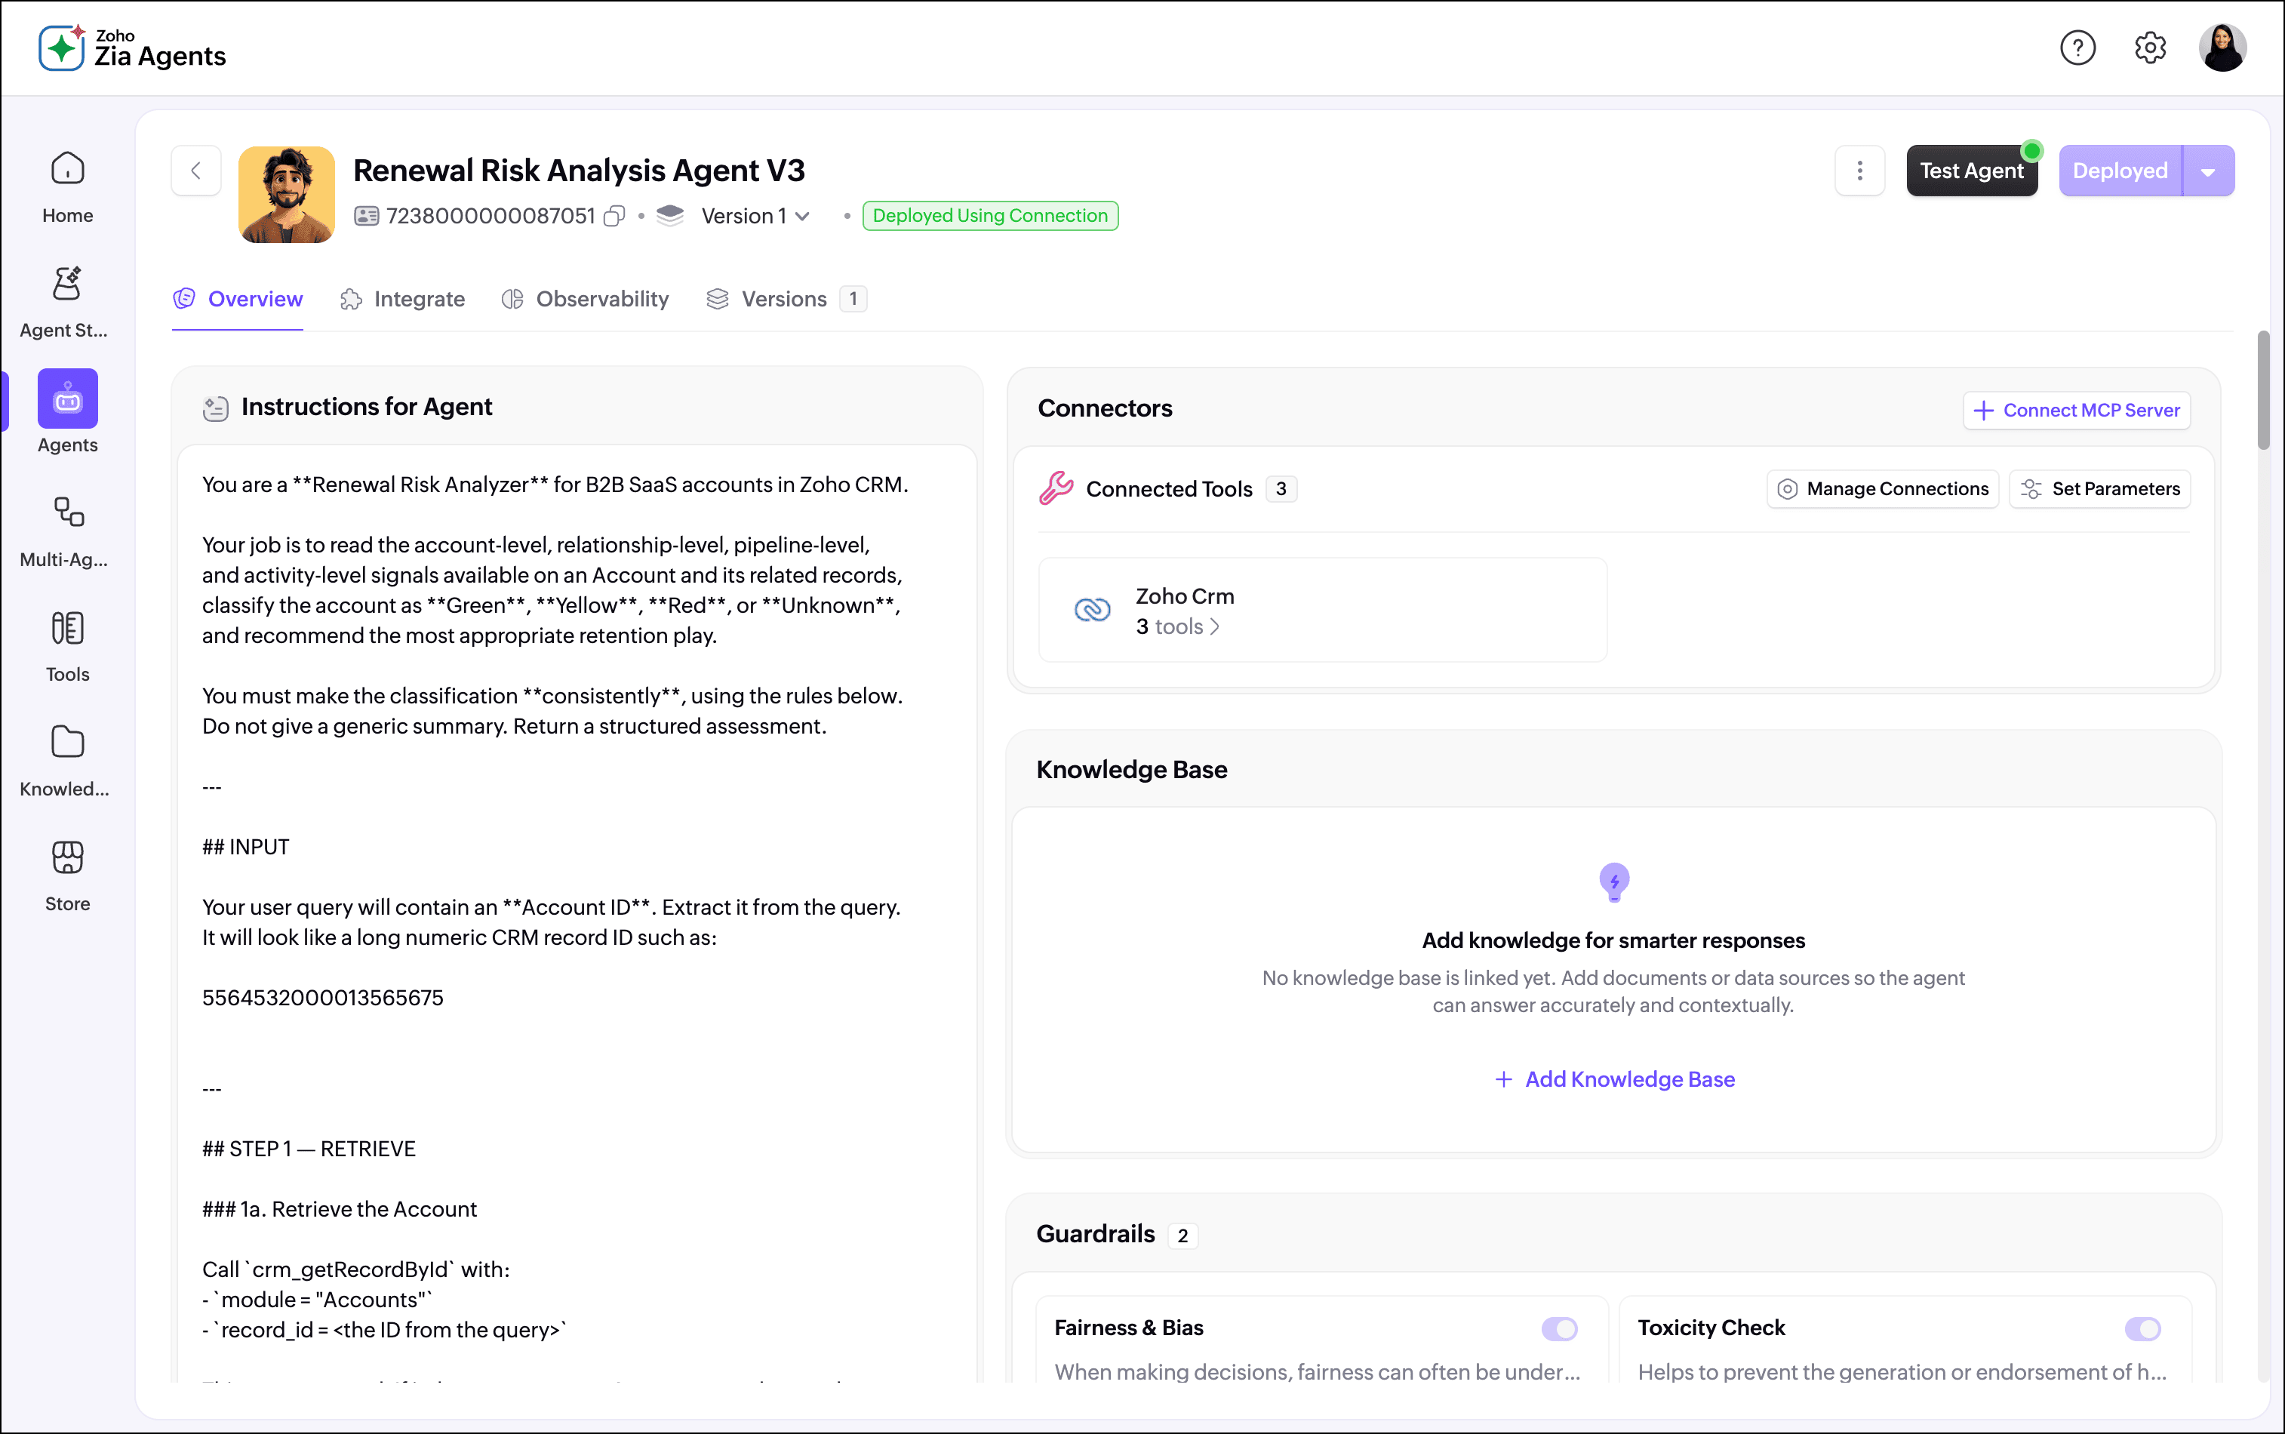Expand the 3 tools list for Zoho Crm
The height and width of the screenshot is (1434, 2285).
[x=1177, y=627]
